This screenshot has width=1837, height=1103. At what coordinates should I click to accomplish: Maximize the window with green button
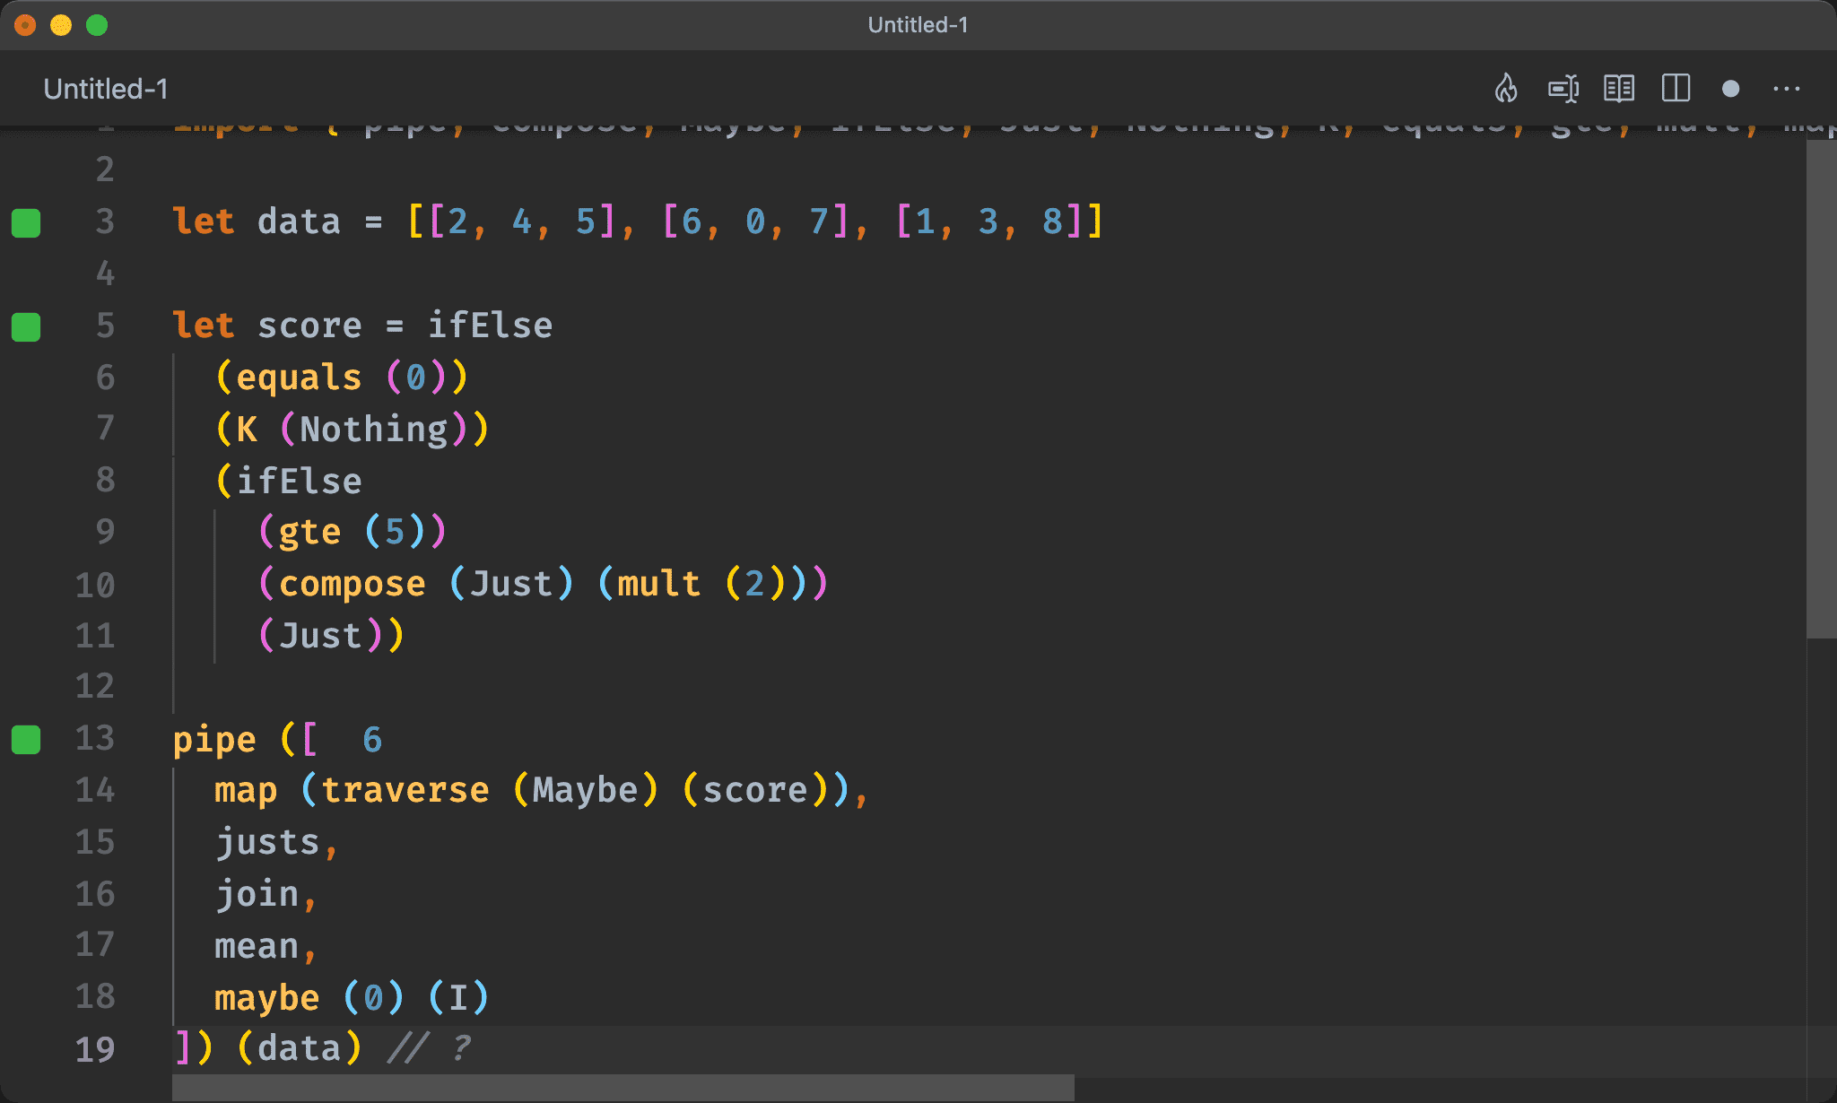tap(97, 25)
